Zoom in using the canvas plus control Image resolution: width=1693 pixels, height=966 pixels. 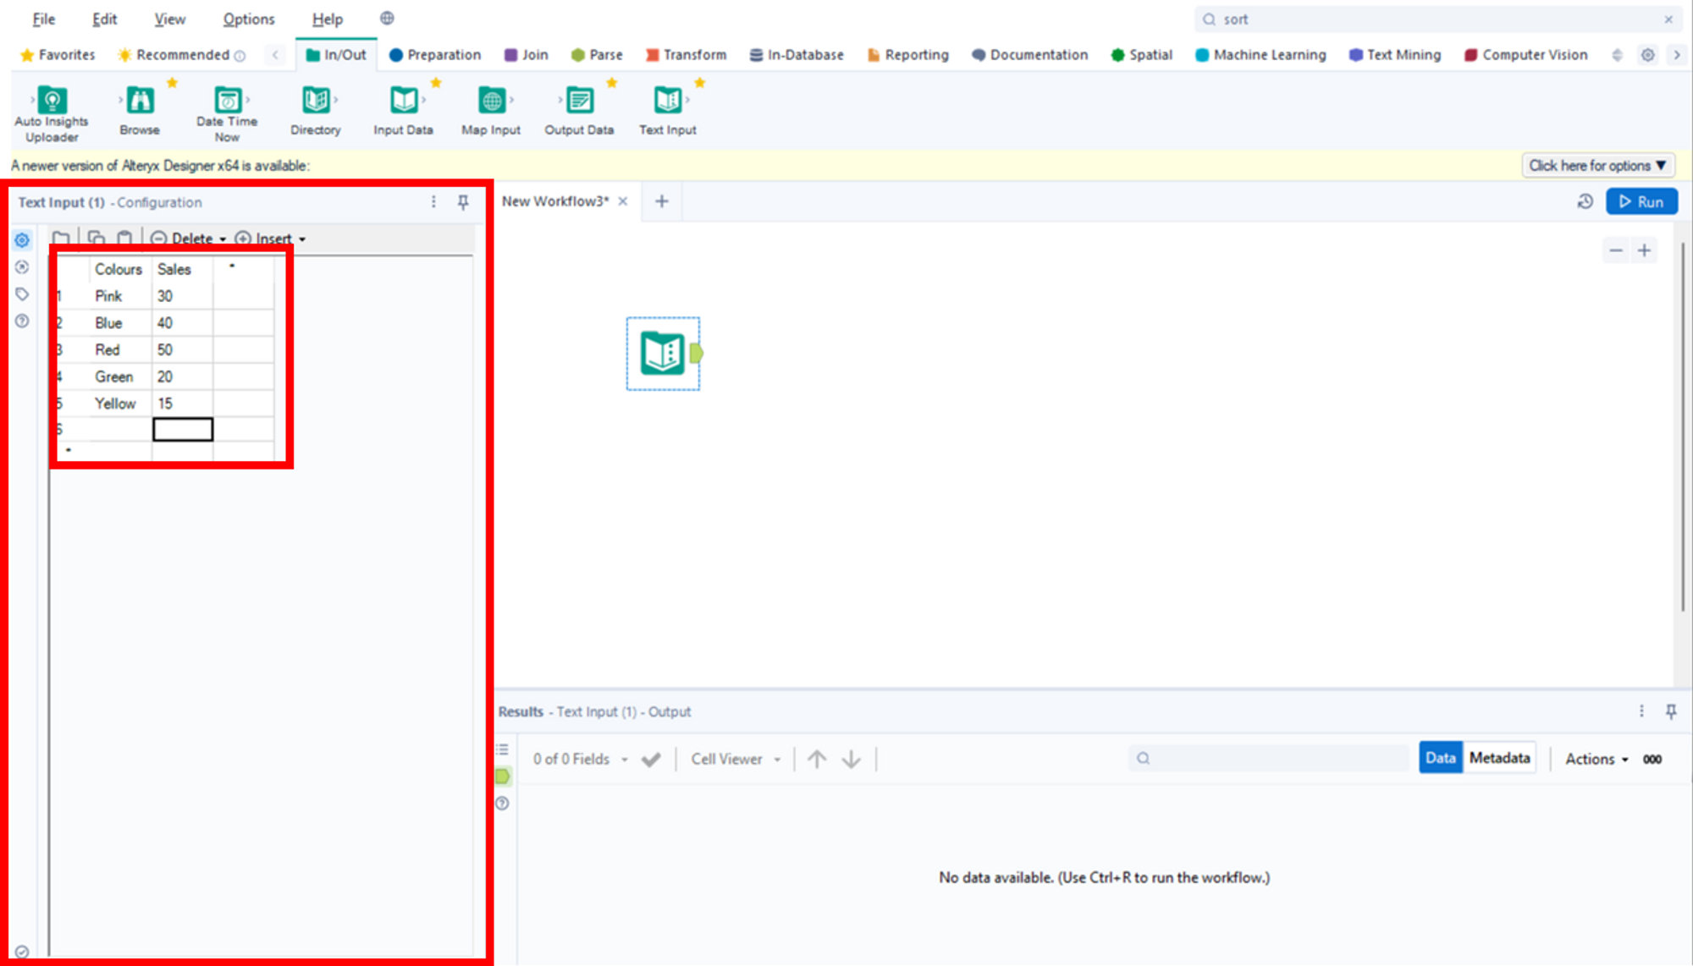point(1645,250)
